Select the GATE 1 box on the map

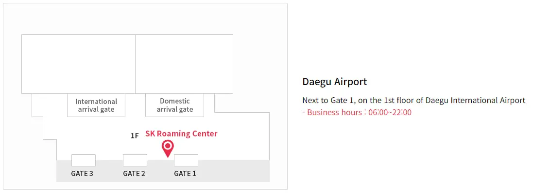coord(186,160)
